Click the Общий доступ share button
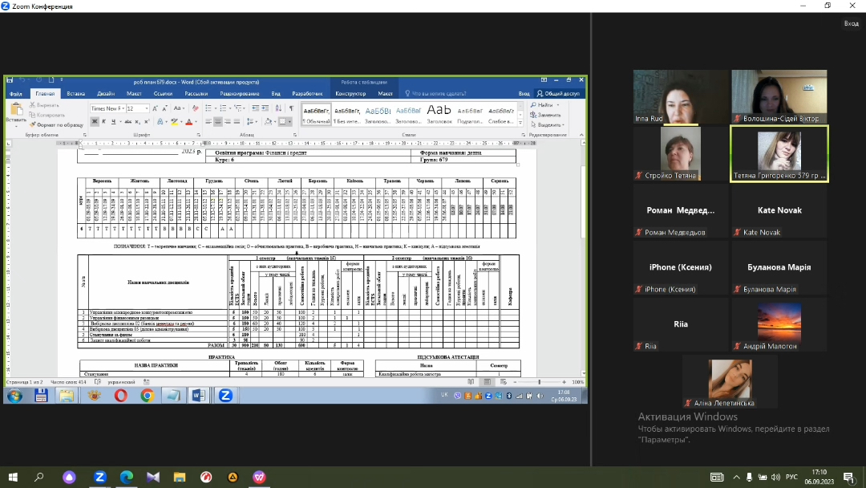Viewport: 866px width, 488px height. (x=560, y=93)
